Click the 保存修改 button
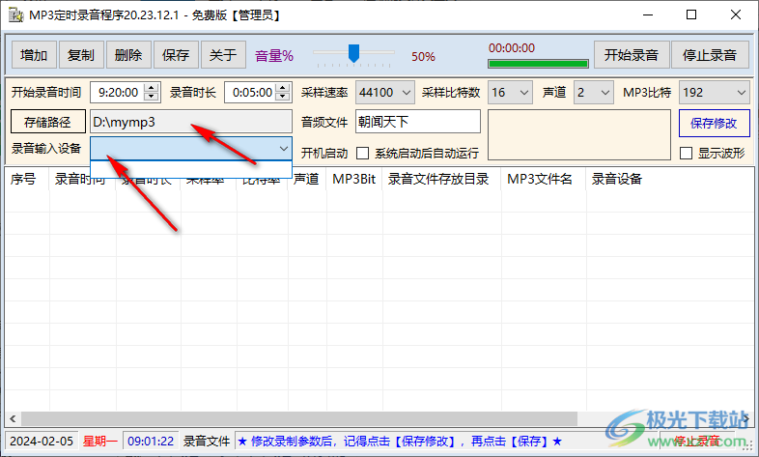The height and width of the screenshot is (457, 759). (714, 123)
